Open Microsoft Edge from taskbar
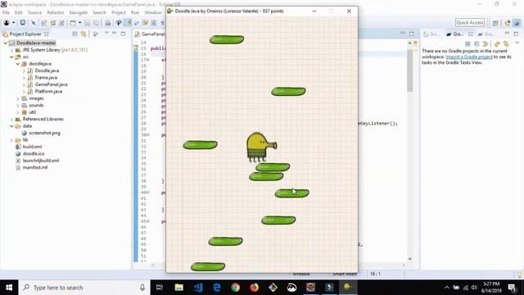524x295 pixels. [216, 288]
